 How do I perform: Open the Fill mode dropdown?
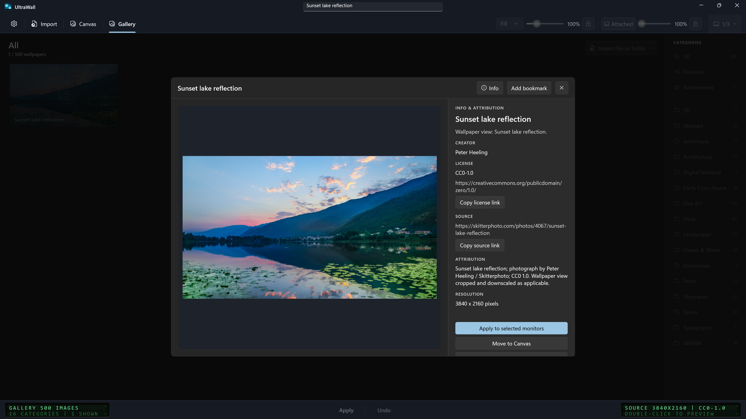tap(509, 24)
